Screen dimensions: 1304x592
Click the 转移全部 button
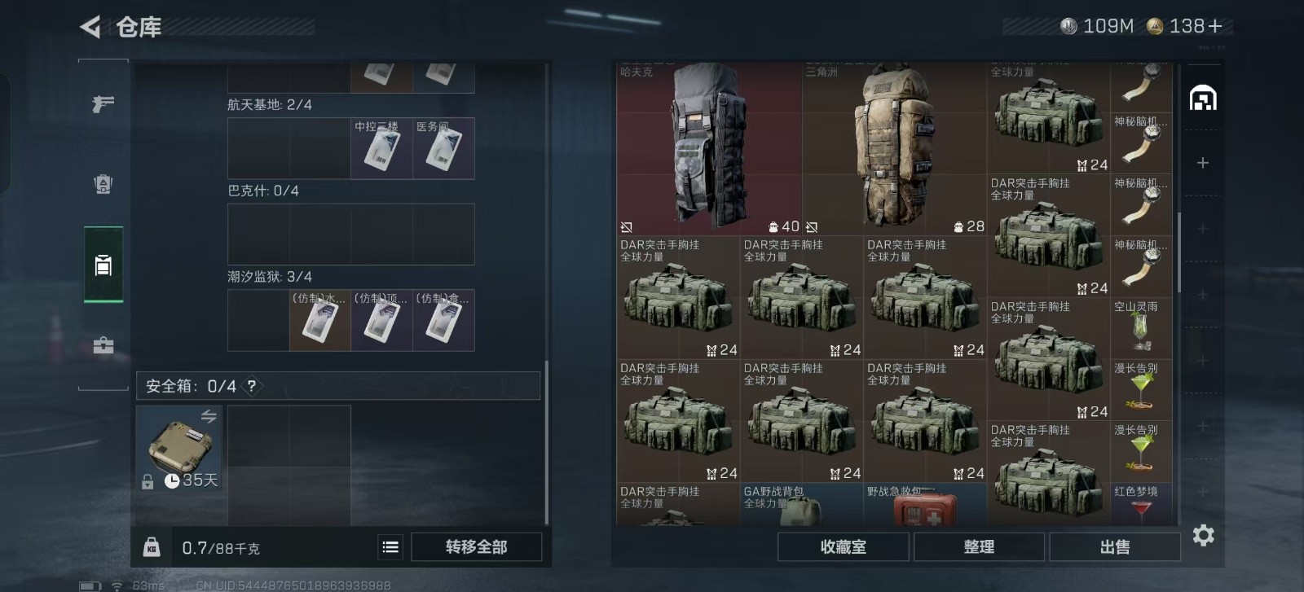click(x=476, y=547)
